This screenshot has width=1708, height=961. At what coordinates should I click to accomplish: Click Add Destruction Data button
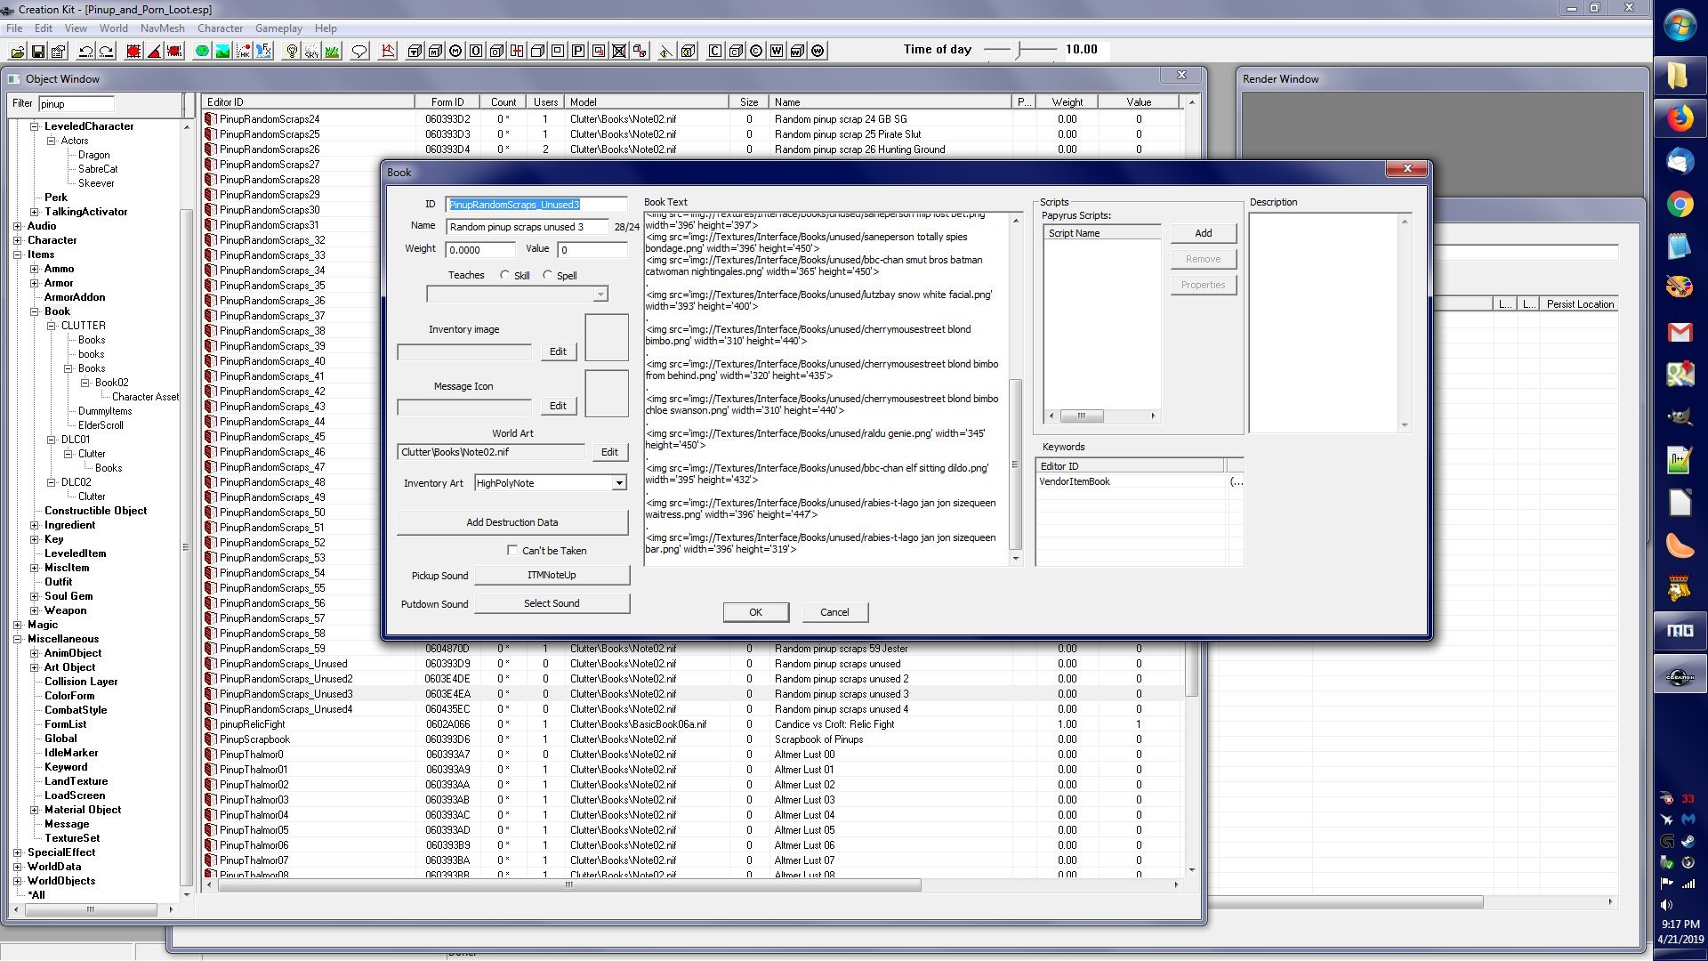point(512,522)
